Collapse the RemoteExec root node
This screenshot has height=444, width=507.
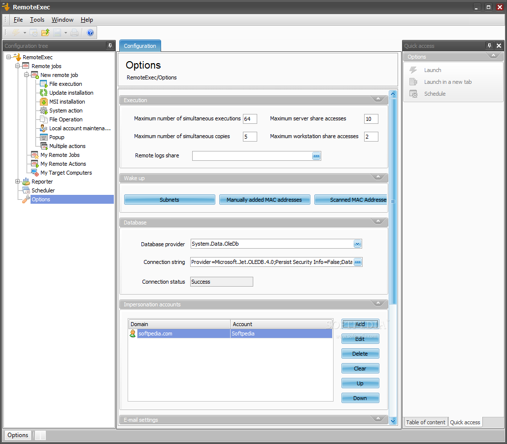click(x=9, y=57)
